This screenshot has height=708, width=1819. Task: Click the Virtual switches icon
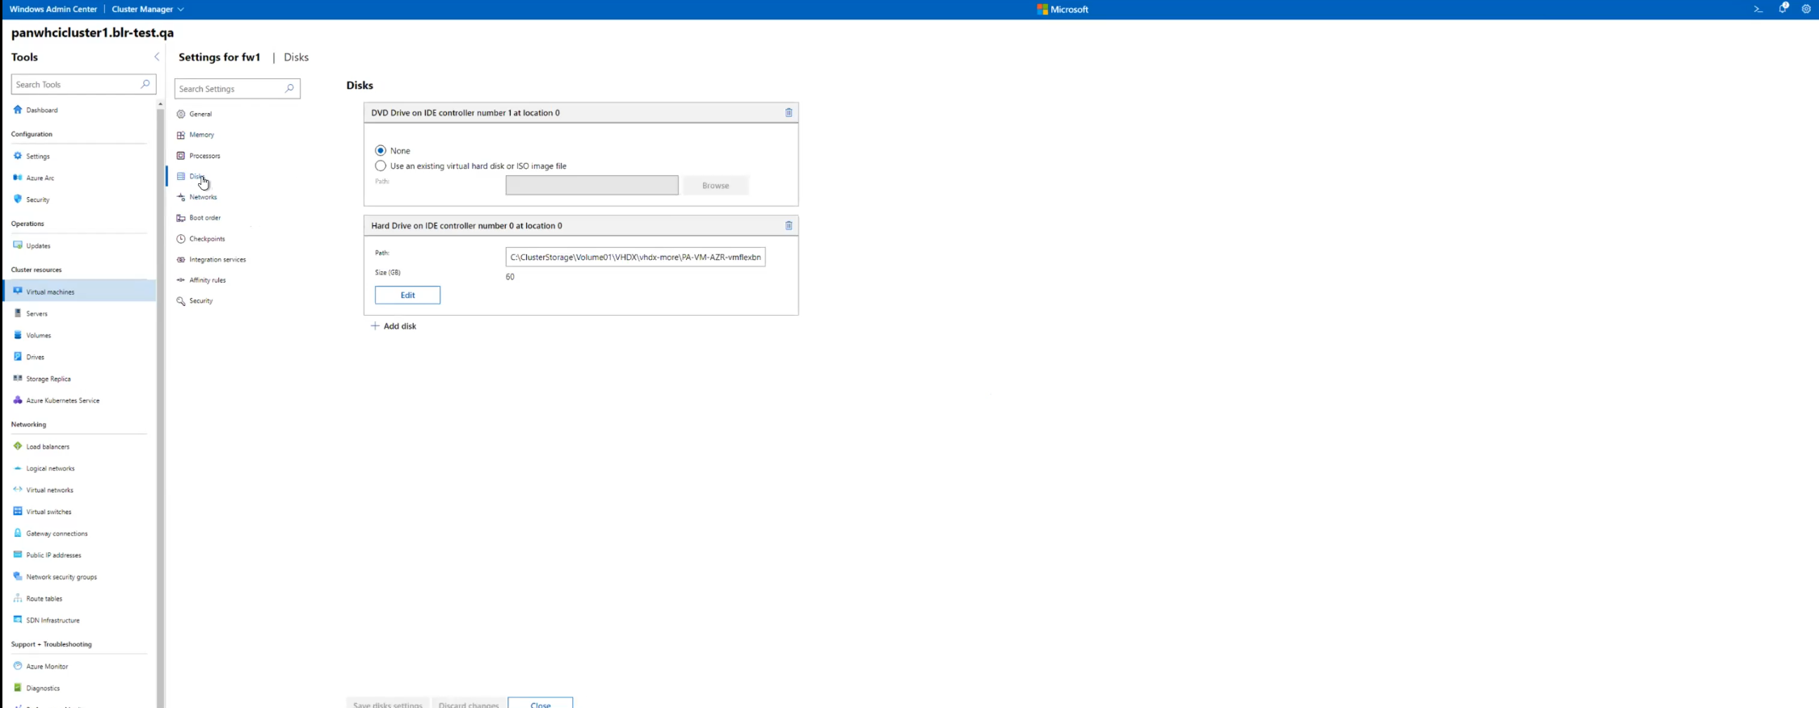pos(18,511)
